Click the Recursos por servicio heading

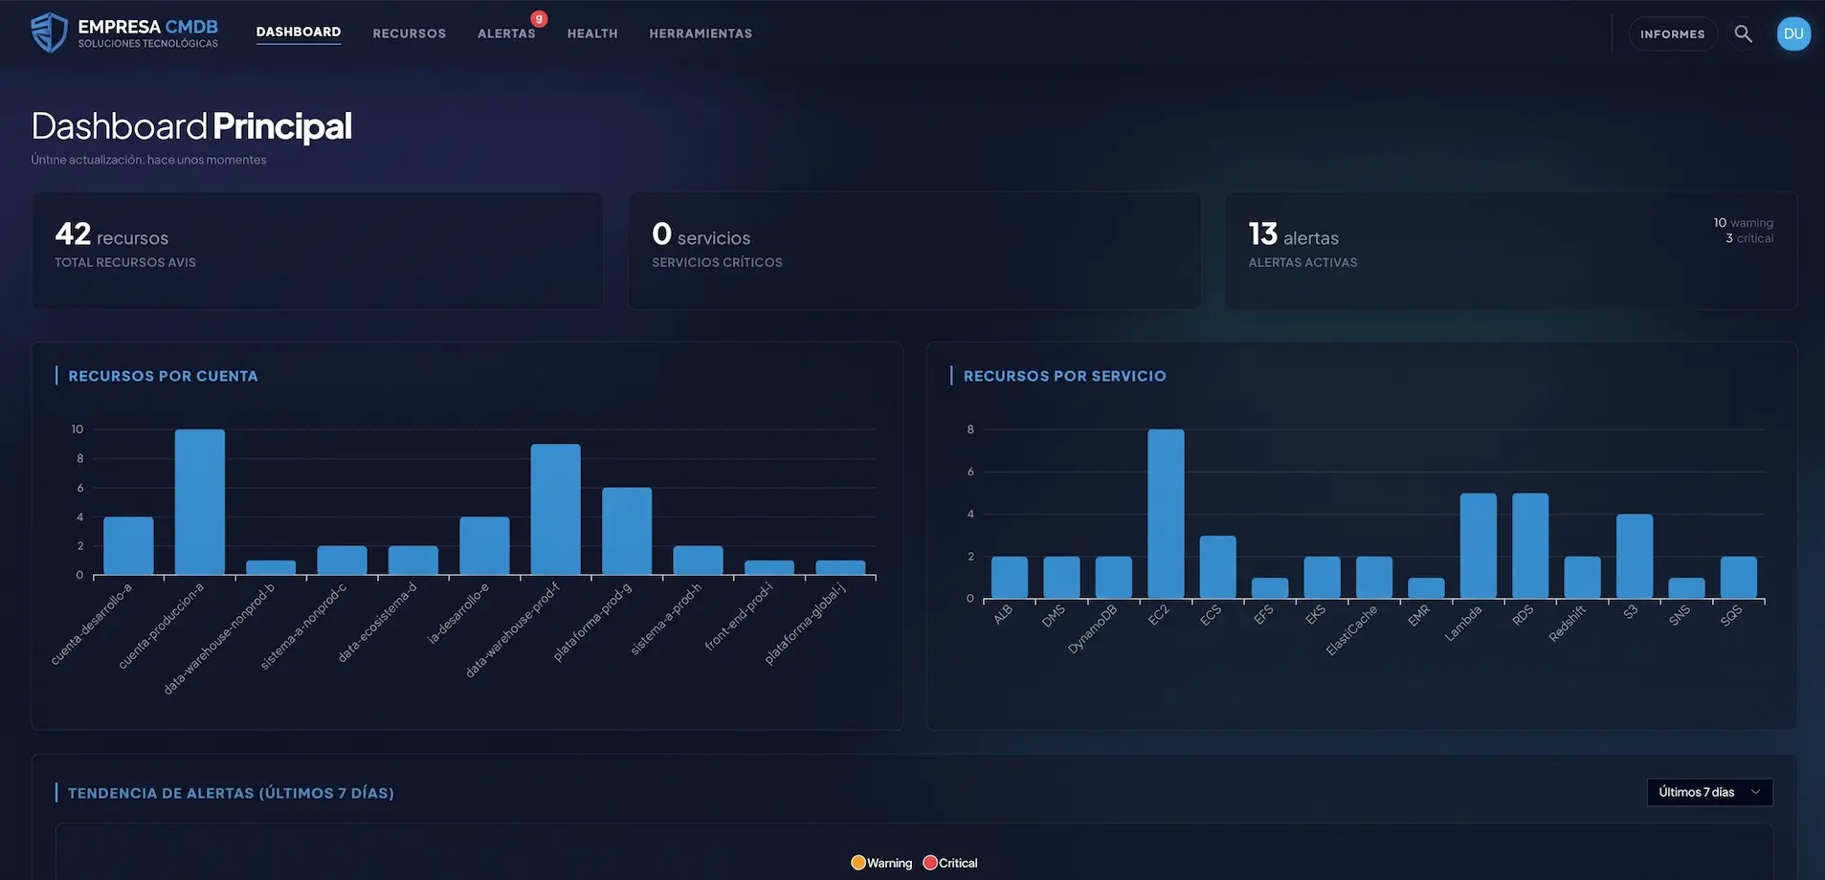tap(1065, 376)
